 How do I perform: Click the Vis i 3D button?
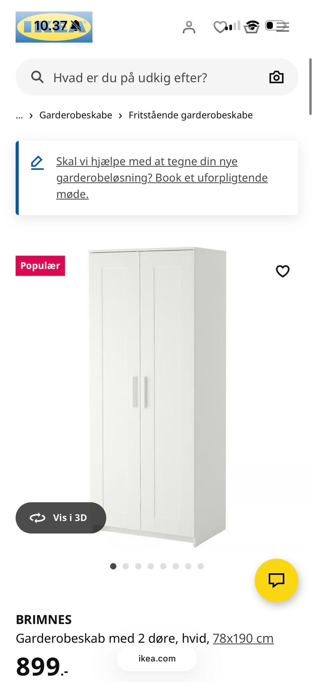click(x=61, y=518)
